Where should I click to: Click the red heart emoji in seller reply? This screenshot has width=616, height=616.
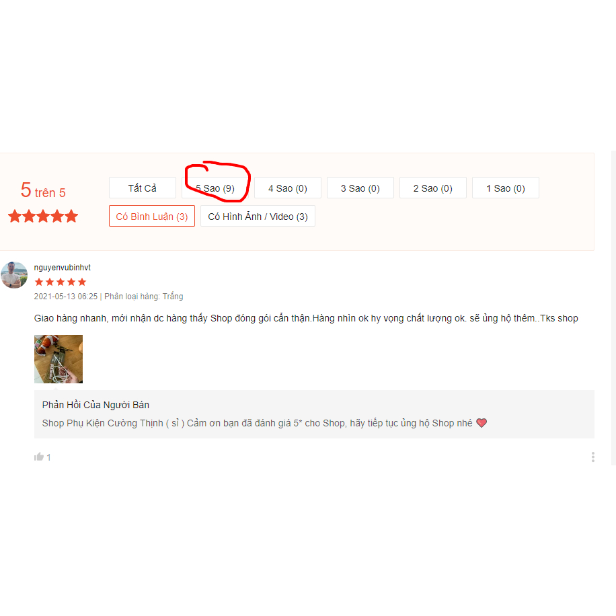[x=482, y=423]
